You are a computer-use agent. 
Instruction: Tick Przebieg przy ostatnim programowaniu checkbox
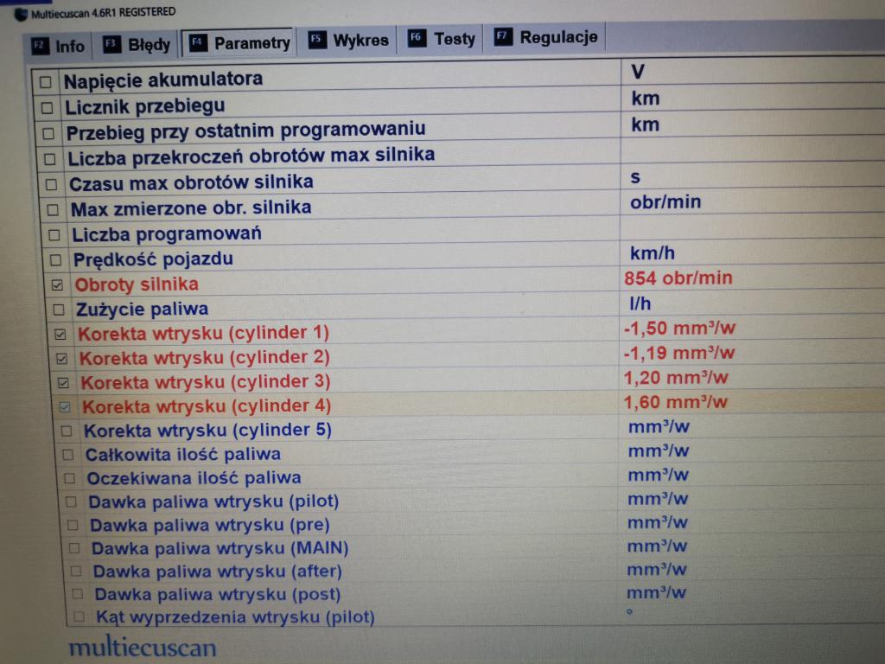pyautogui.click(x=48, y=134)
